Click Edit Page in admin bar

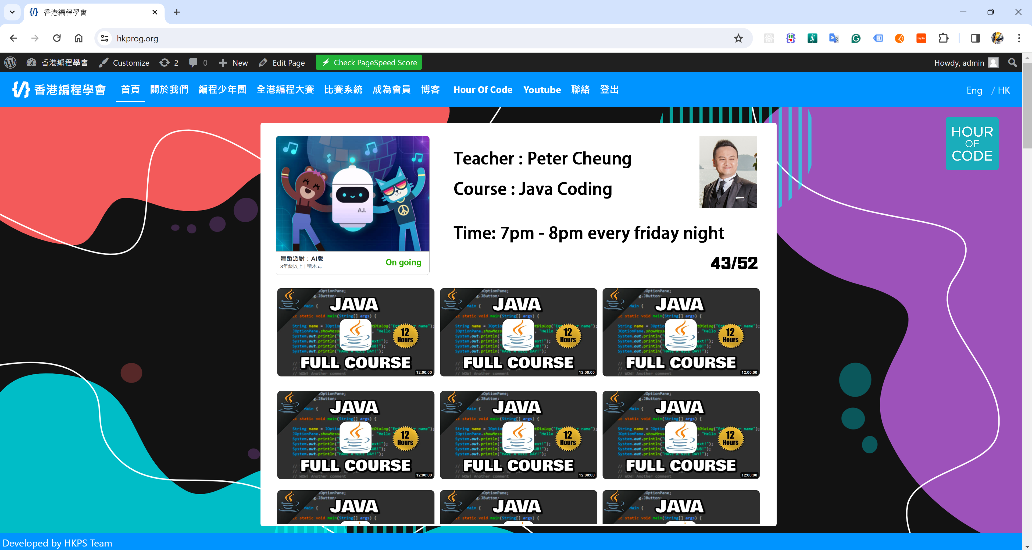[x=282, y=63]
